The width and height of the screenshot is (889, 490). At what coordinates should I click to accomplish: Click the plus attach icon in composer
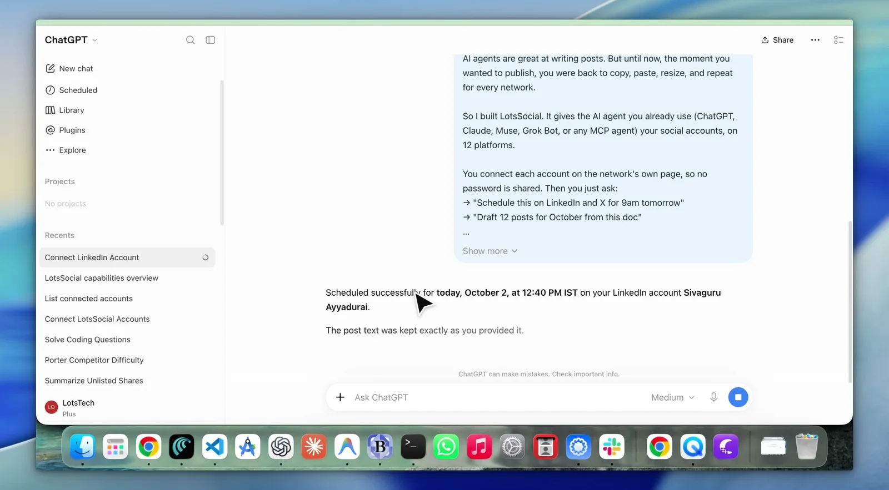click(340, 397)
